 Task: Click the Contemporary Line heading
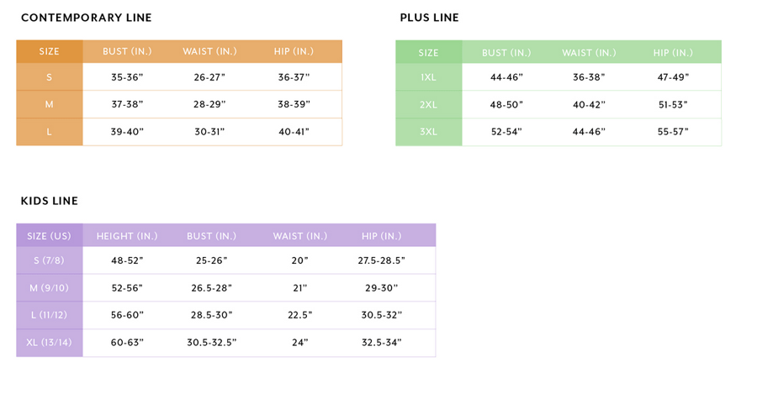click(86, 18)
